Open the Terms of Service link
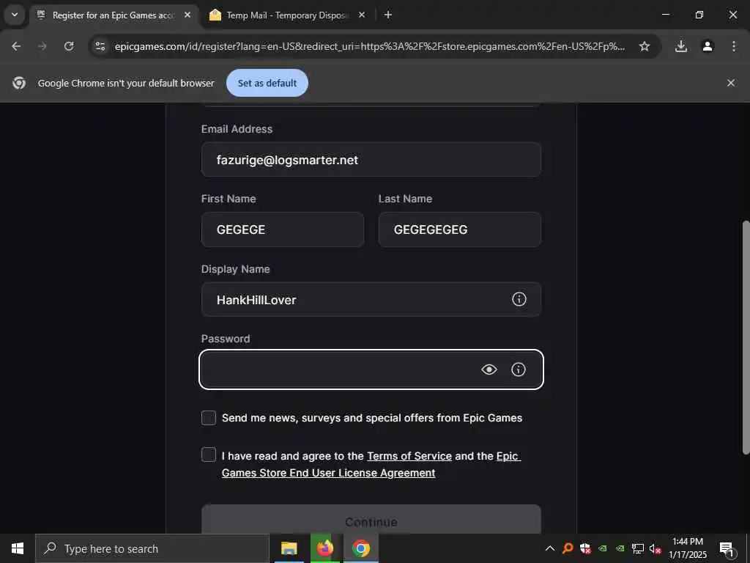Screen dimensions: 750x563 coord(409,456)
